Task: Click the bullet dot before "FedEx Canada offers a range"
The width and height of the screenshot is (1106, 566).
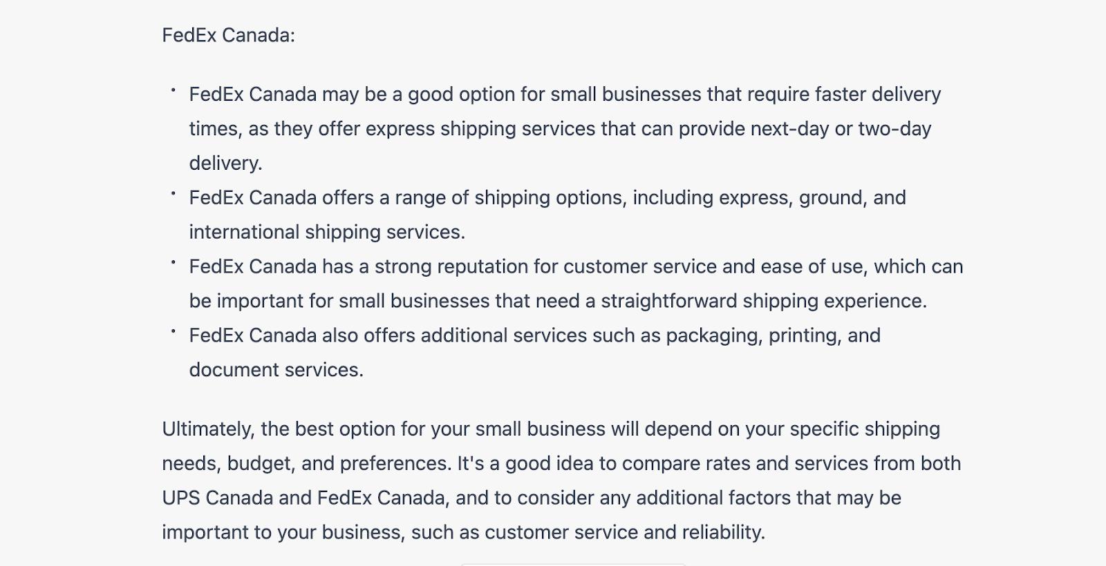Action: click(174, 193)
